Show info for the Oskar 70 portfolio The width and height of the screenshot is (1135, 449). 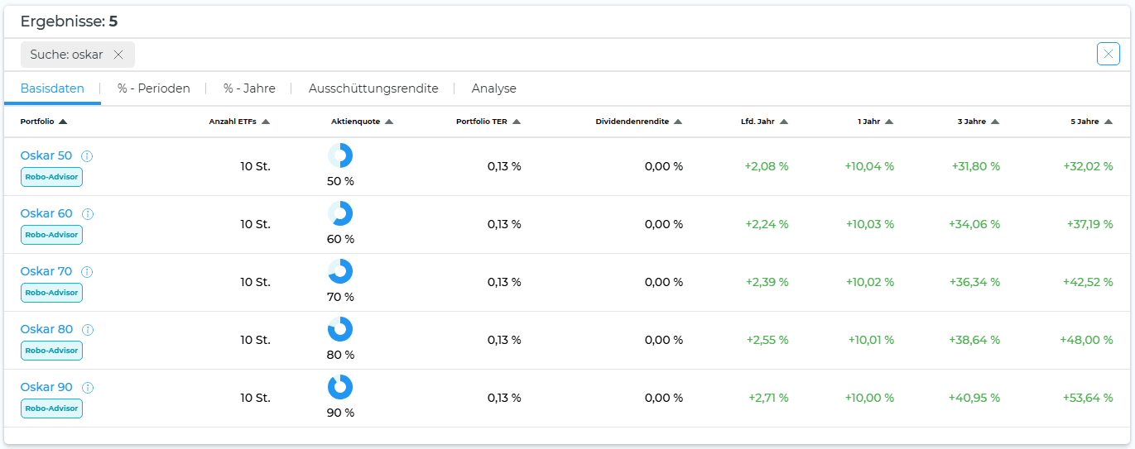tap(88, 272)
